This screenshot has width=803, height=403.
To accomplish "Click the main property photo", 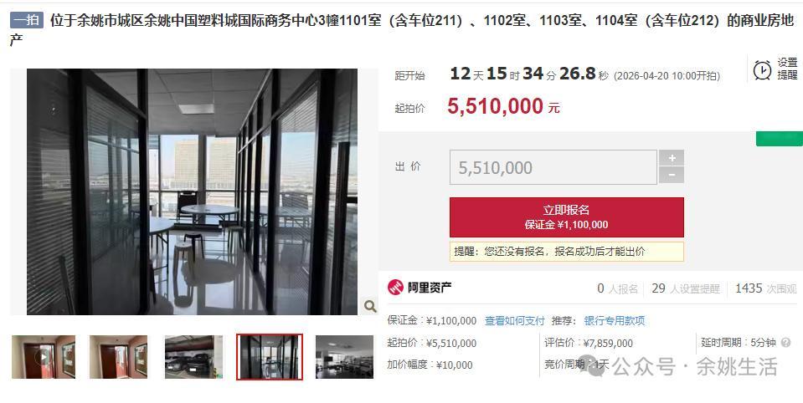I will click(192, 191).
